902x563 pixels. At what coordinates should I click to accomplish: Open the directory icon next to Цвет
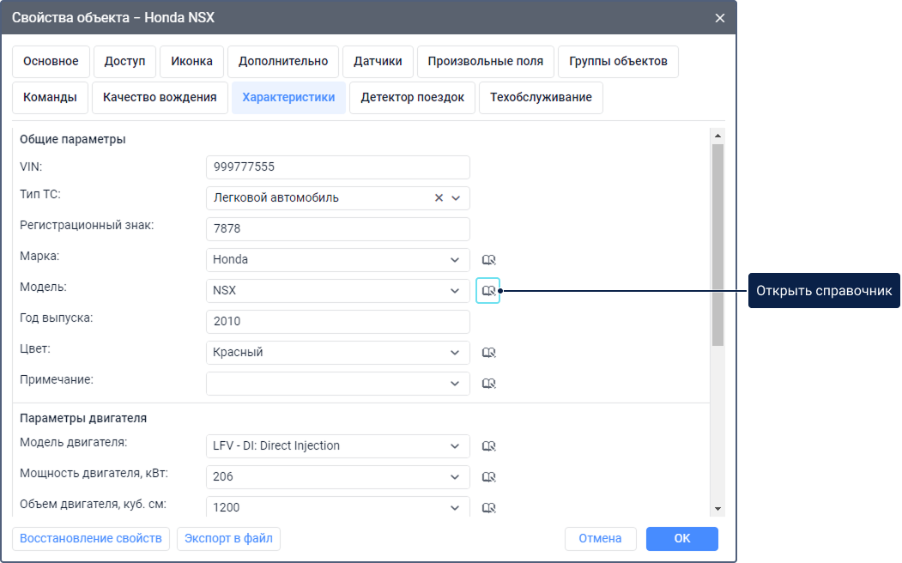488,353
